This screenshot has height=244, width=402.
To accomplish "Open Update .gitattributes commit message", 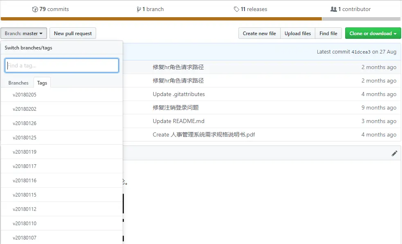I will [x=179, y=94].
